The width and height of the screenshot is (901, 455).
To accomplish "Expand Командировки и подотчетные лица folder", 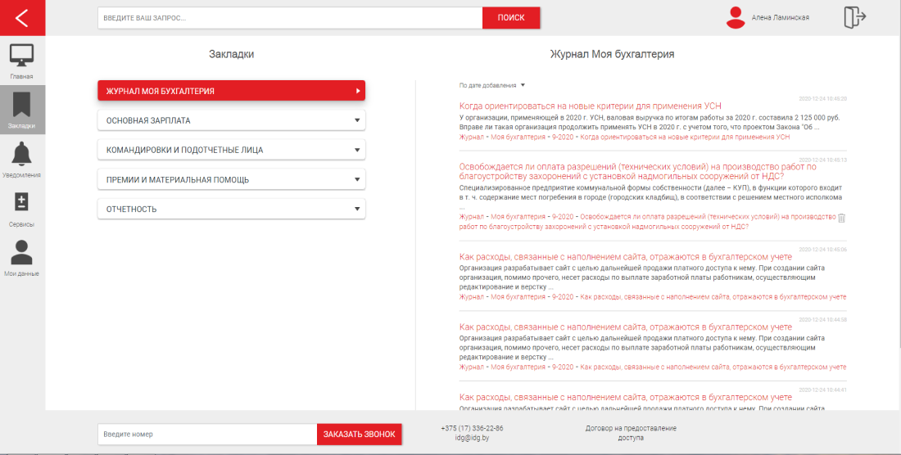I will [x=231, y=150].
